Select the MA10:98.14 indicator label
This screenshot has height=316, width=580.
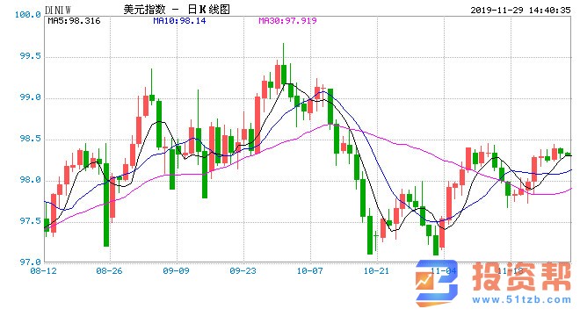(179, 21)
